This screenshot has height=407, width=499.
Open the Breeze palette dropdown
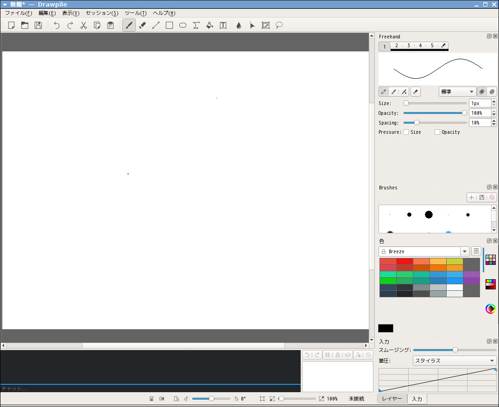(x=424, y=251)
